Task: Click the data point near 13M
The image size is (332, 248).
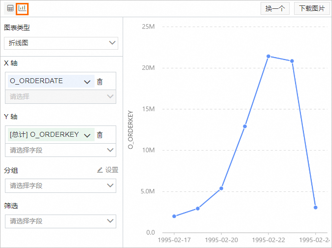Action: (x=245, y=126)
